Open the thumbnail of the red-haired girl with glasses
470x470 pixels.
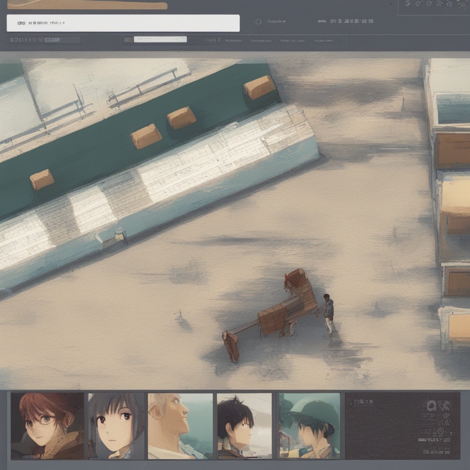point(47,426)
